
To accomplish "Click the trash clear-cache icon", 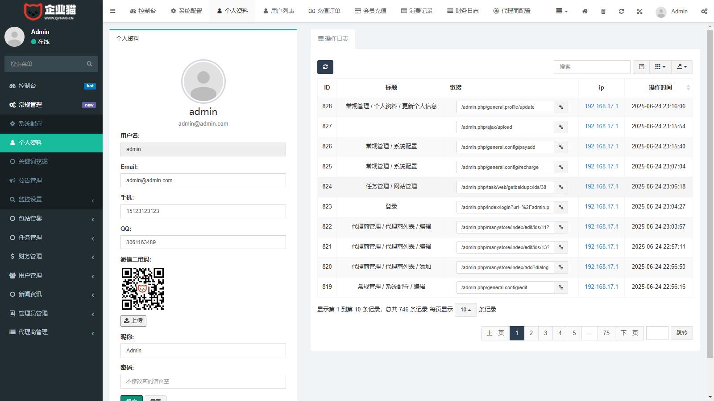I will tap(603, 11).
